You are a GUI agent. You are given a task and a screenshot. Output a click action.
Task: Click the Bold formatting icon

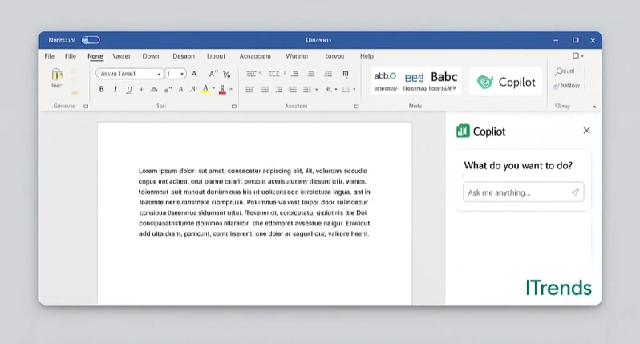[102, 90]
